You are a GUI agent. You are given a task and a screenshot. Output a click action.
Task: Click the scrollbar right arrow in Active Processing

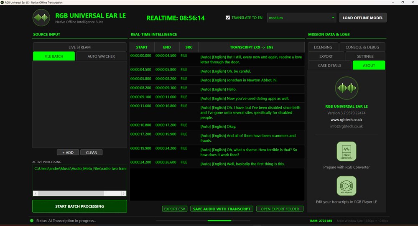pos(123,193)
